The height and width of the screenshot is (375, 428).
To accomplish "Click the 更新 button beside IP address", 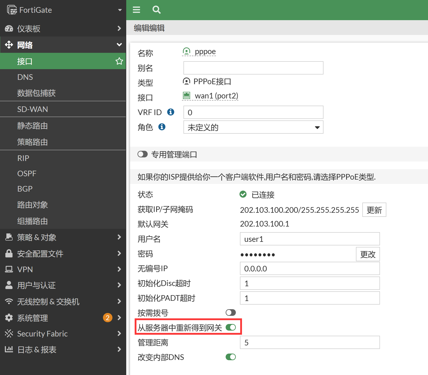I will tap(374, 210).
